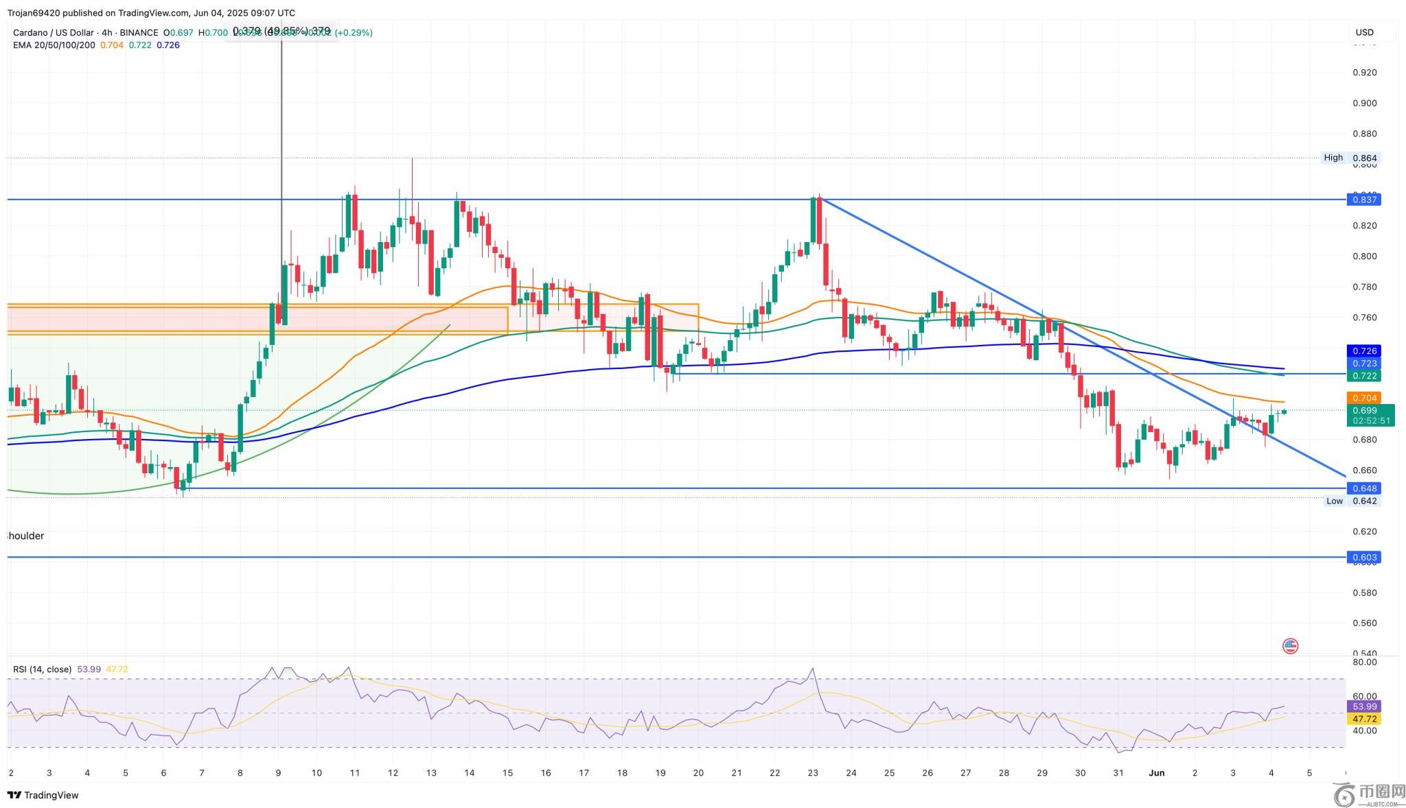The image size is (1406, 808).
Task: Click the TradingView logo at bottom left
Action: pyautogui.click(x=43, y=795)
